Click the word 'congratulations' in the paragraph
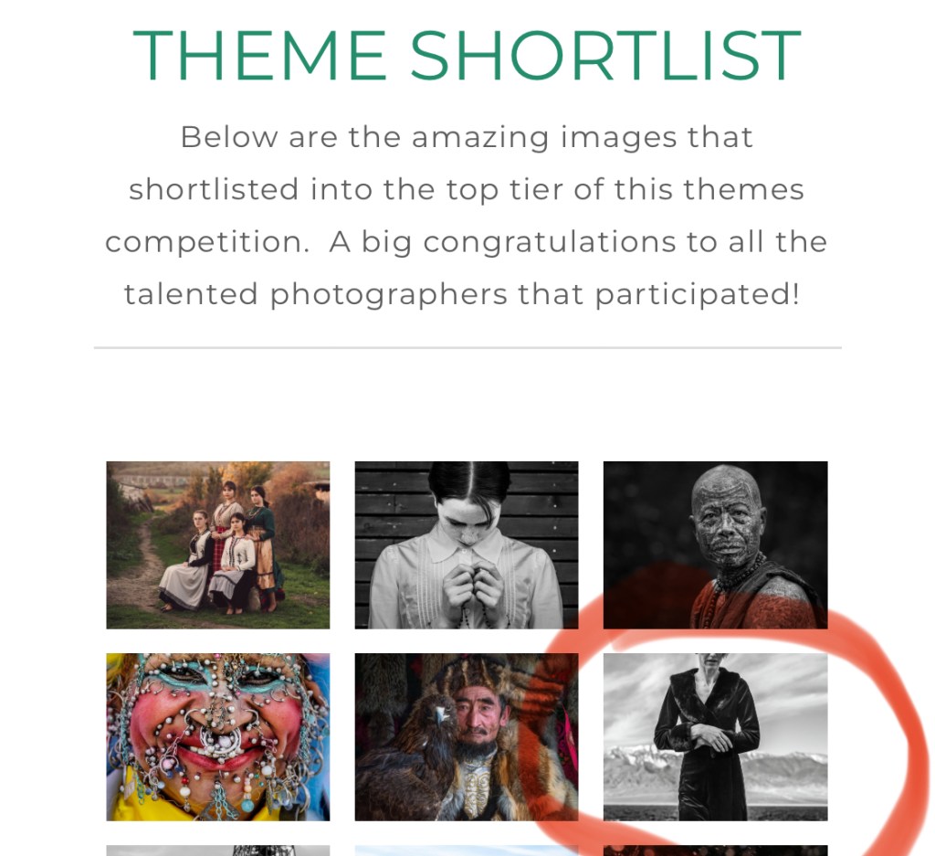 coord(551,243)
